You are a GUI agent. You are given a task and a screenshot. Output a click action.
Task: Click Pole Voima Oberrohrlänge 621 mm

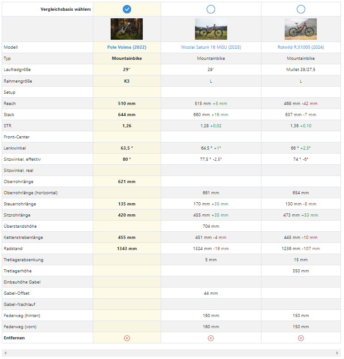[x=127, y=182]
